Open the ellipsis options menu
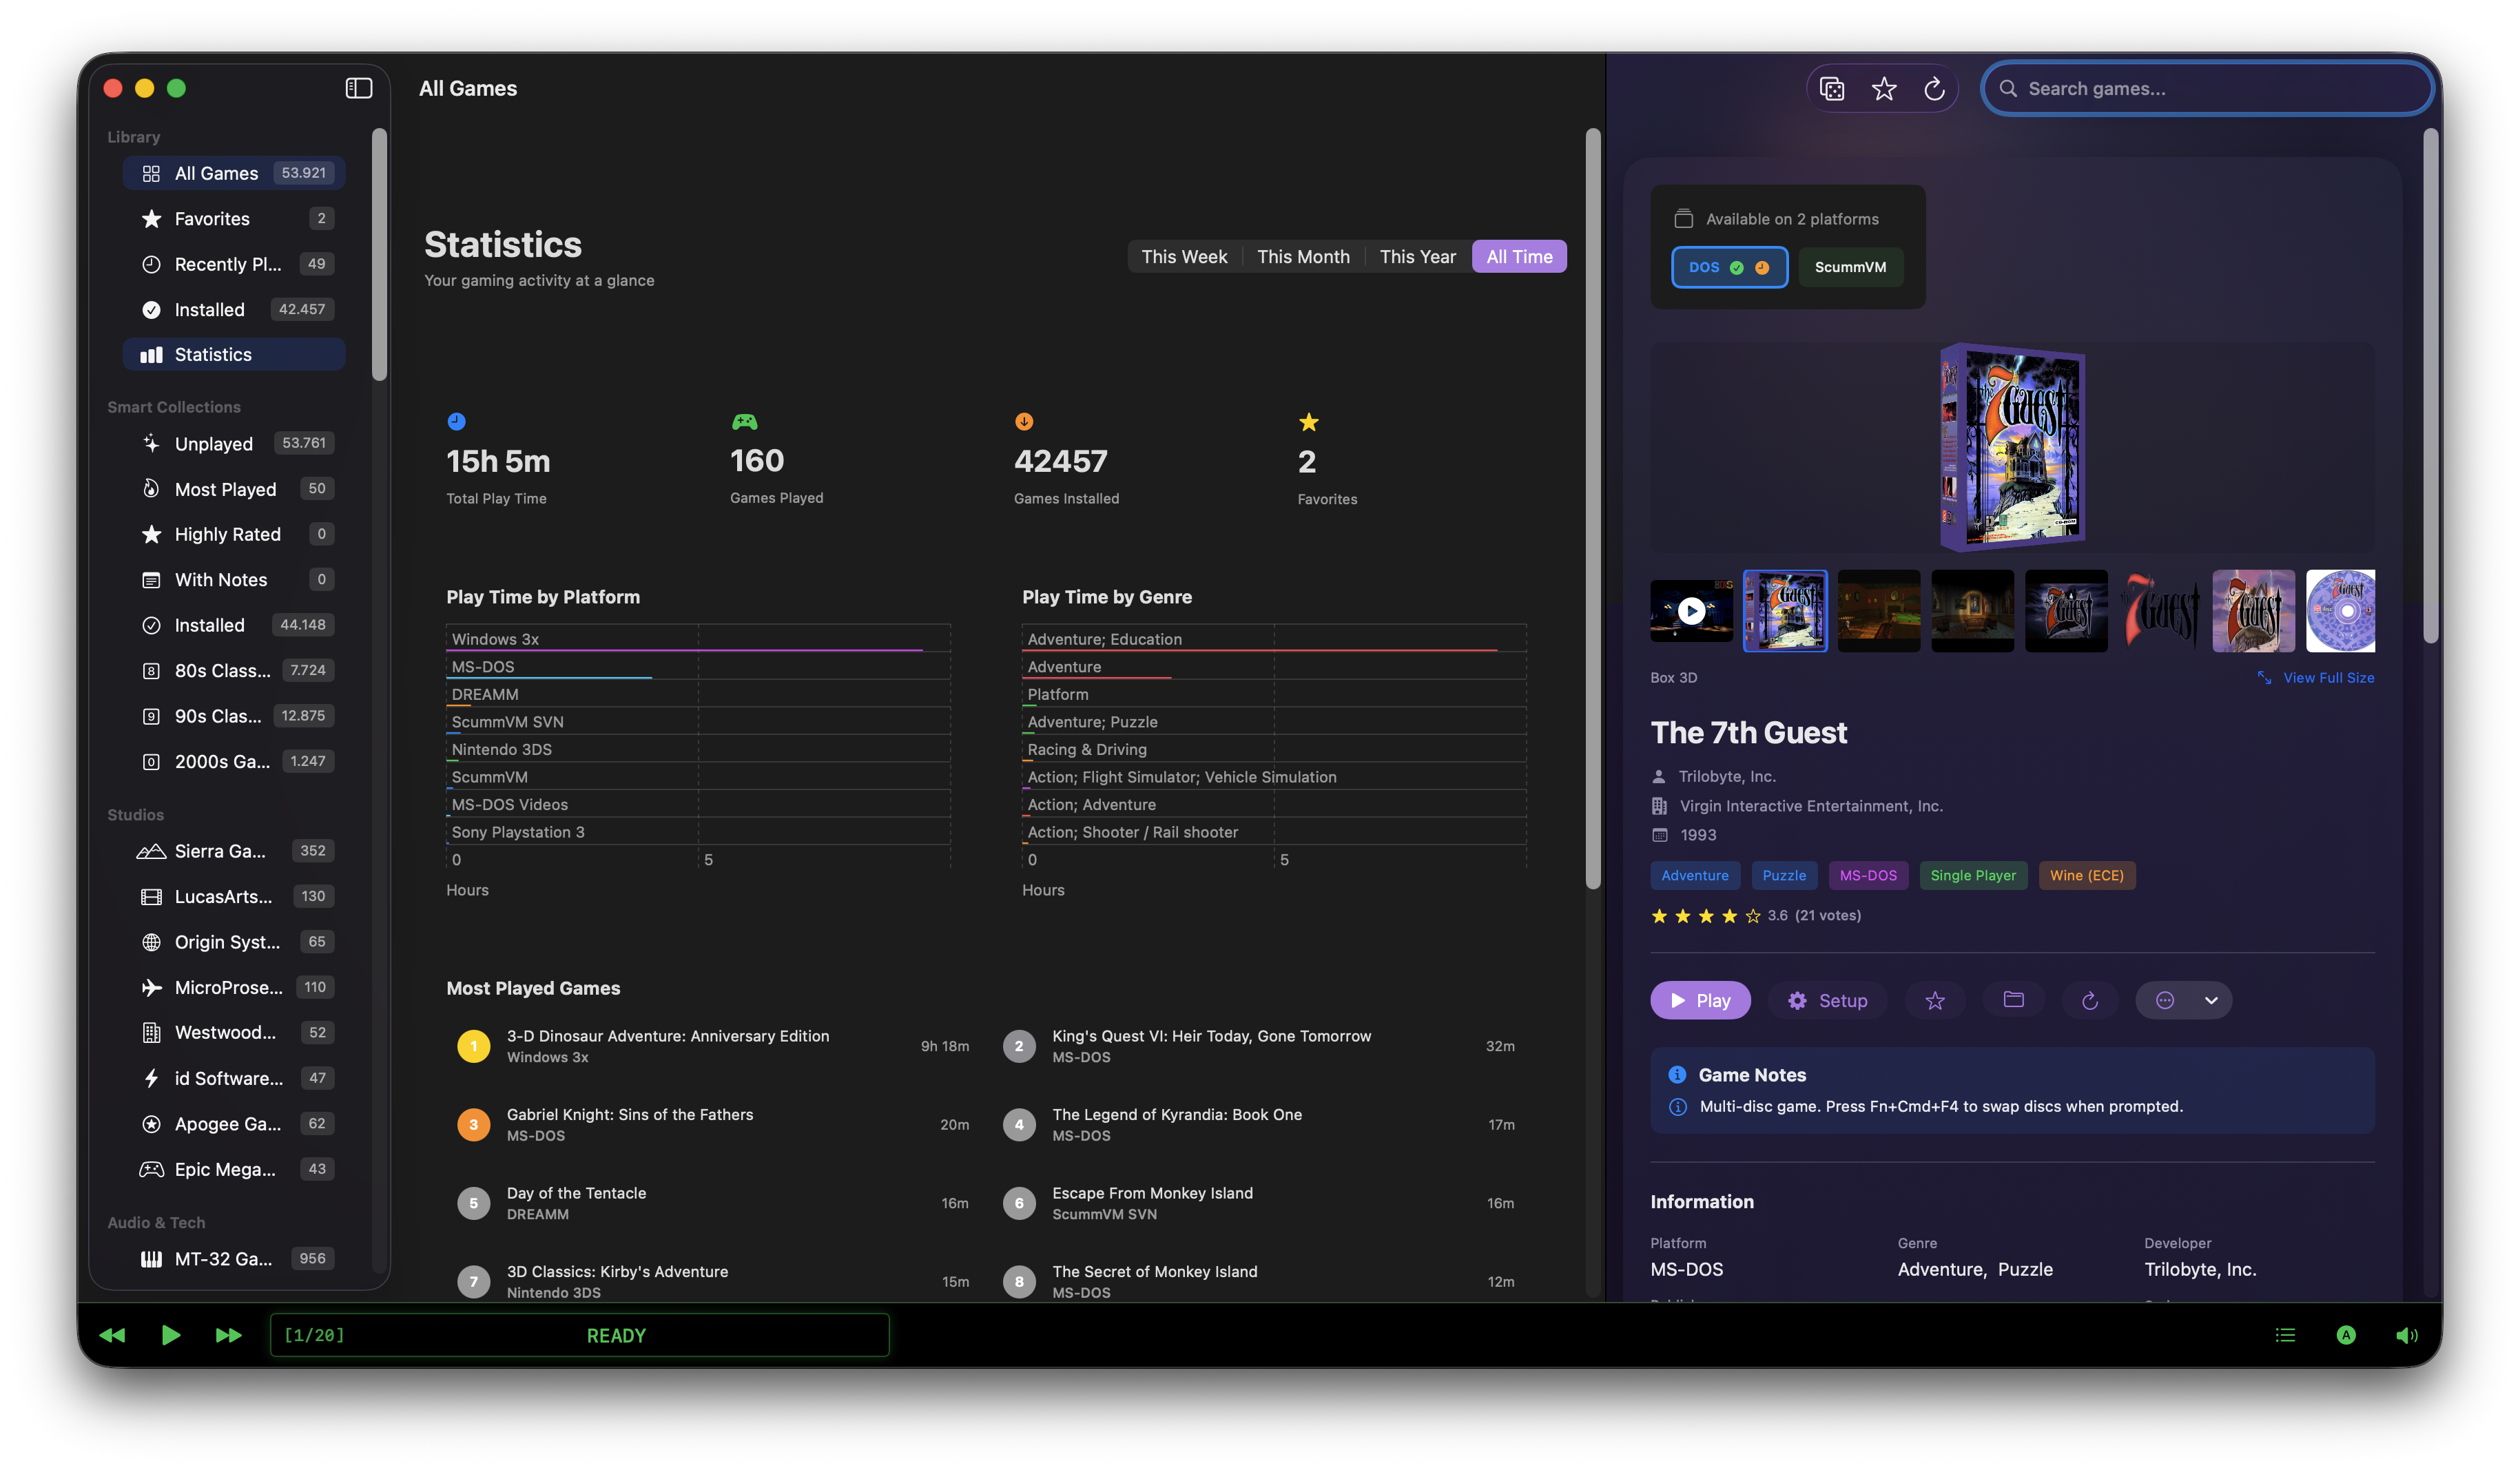 (2164, 1000)
